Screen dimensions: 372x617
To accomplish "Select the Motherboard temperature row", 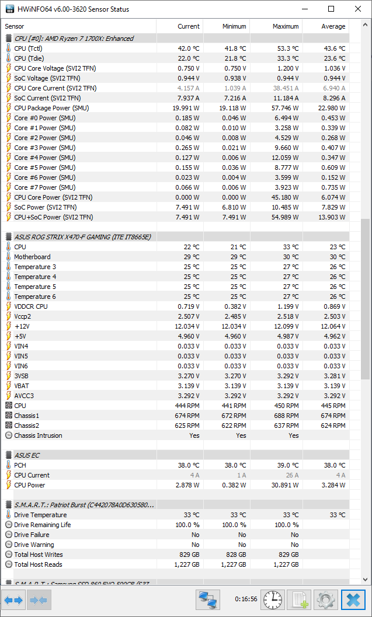I will click(x=176, y=257).
